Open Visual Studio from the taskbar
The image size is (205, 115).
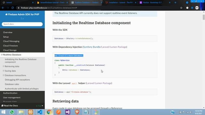click(x=68, y=112)
